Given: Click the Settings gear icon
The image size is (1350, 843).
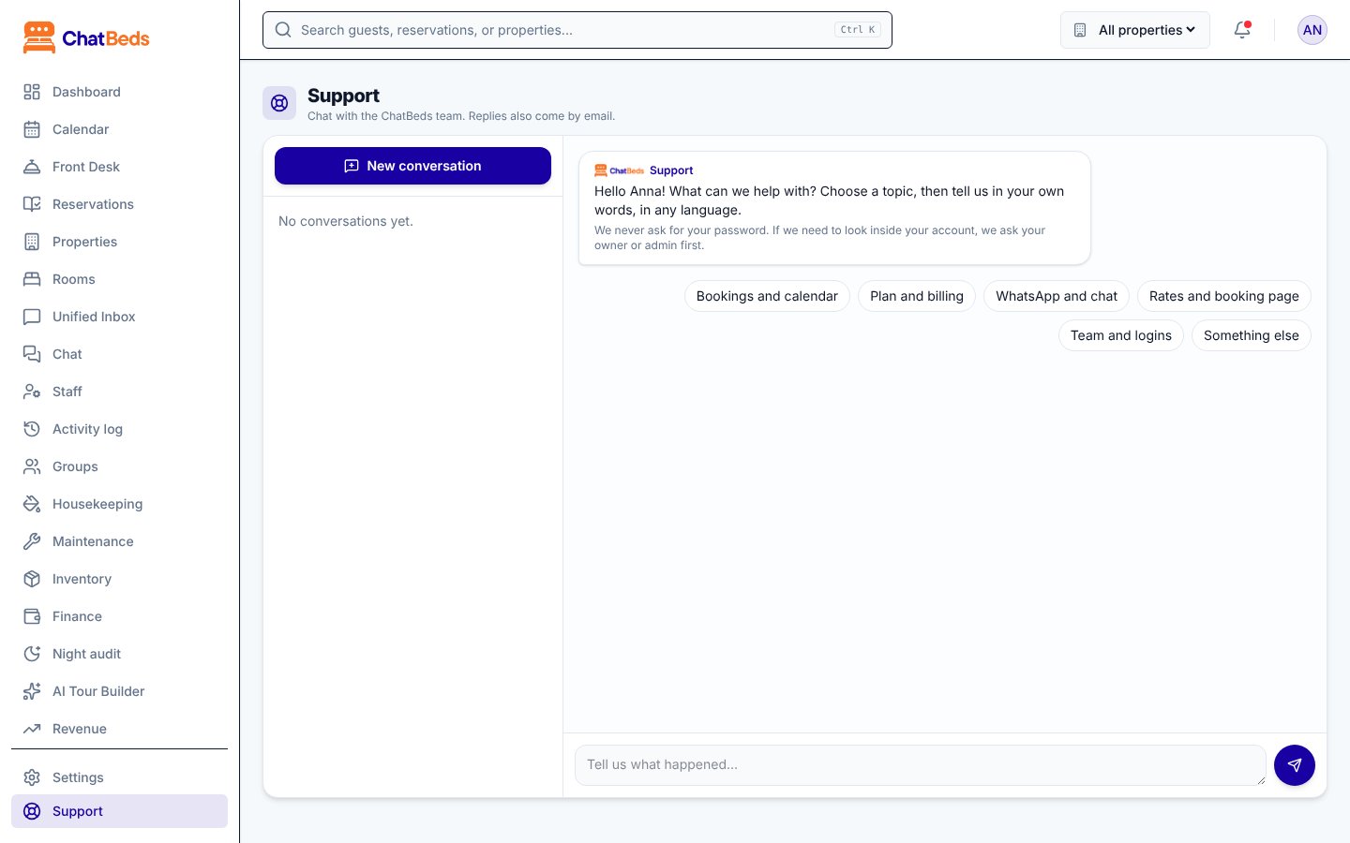Looking at the screenshot, I should tap(32, 777).
